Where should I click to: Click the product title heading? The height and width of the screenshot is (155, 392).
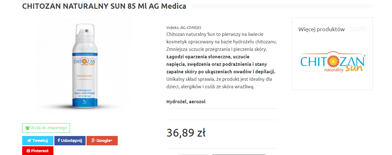pos(104,6)
